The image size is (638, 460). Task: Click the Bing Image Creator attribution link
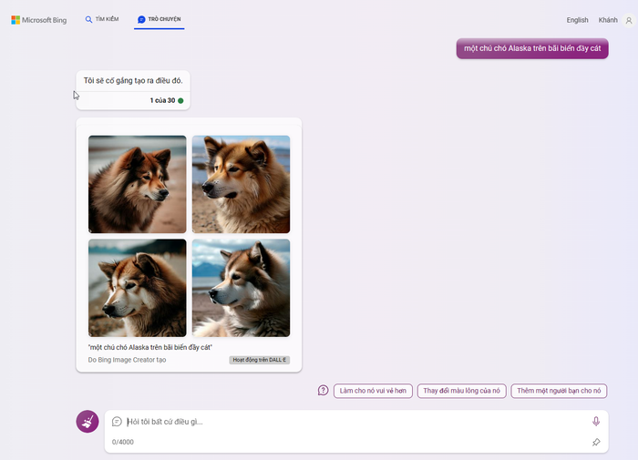tap(127, 360)
